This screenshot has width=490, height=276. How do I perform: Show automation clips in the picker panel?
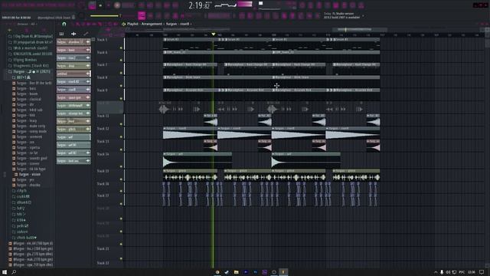pyautogui.click(x=86, y=34)
